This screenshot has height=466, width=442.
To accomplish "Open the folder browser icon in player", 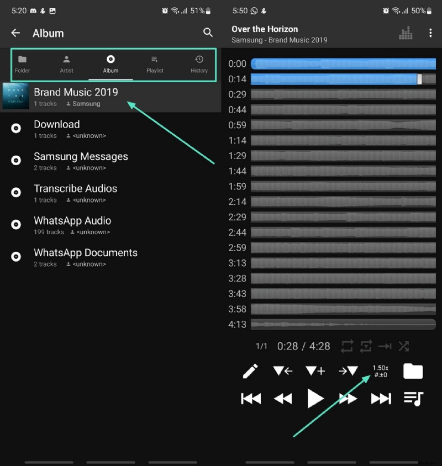I will click(x=413, y=370).
